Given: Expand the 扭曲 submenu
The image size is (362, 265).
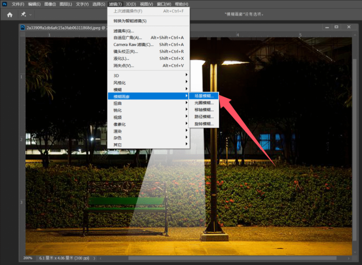Looking at the screenshot, I should [149, 103].
